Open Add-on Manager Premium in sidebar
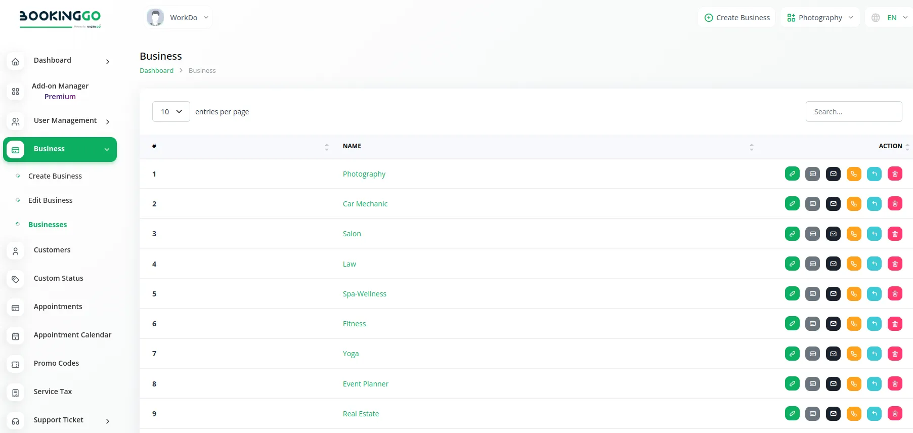Image resolution: width=913 pixels, height=433 pixels. [x=60, y=92]
